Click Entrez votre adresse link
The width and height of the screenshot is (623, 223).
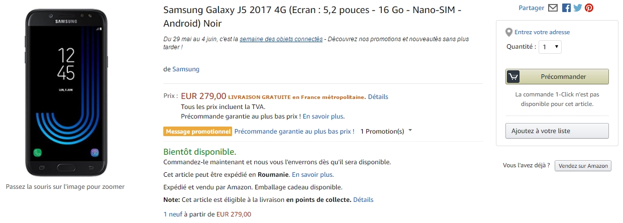pyautogui.click(x=542, y=32)
